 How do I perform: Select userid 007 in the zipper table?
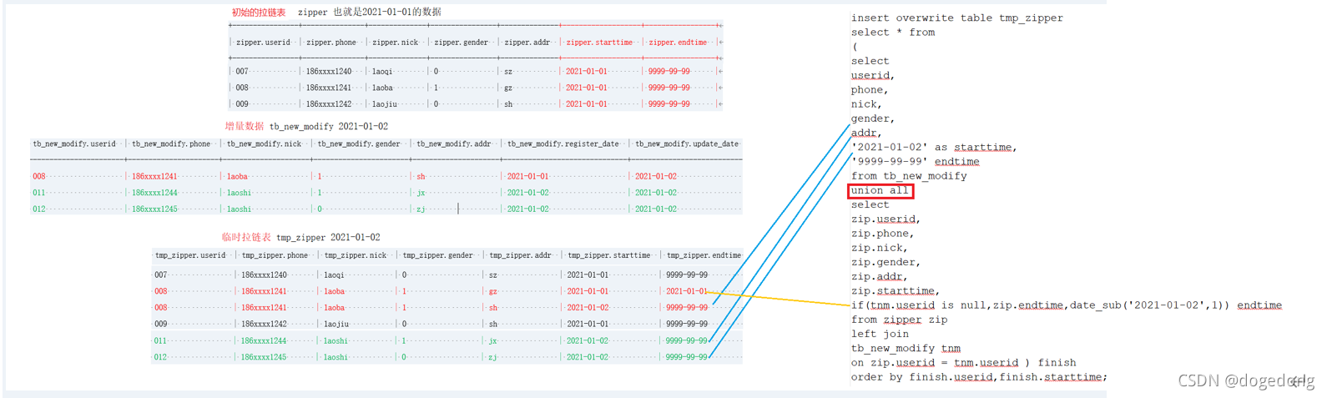[x=242, y=72]
